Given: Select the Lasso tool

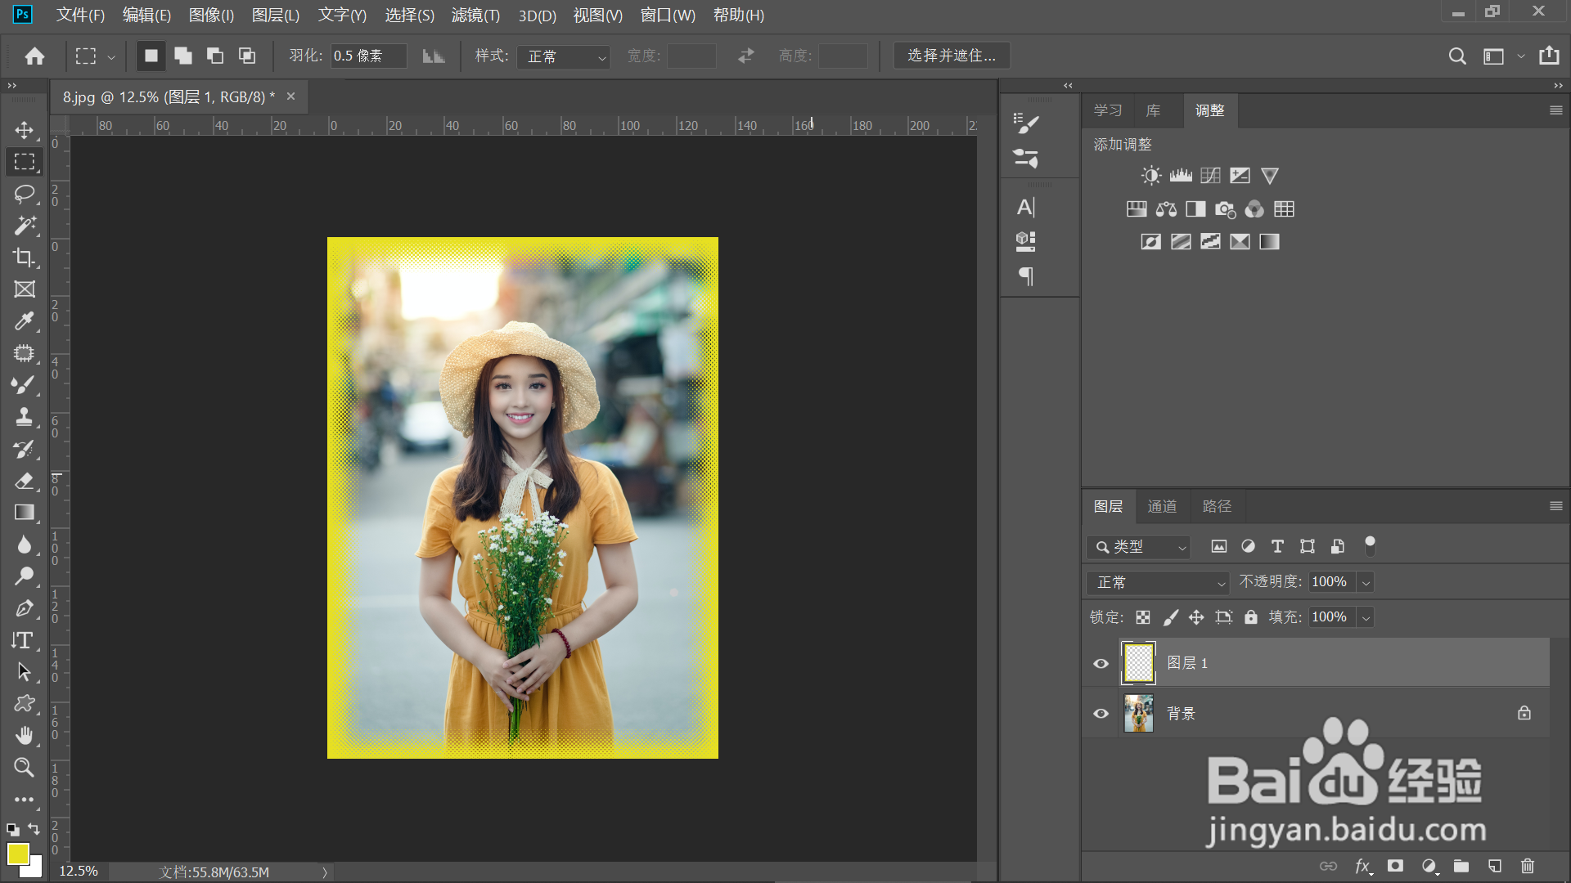Looking at the screenshot, I should (24, 194).
